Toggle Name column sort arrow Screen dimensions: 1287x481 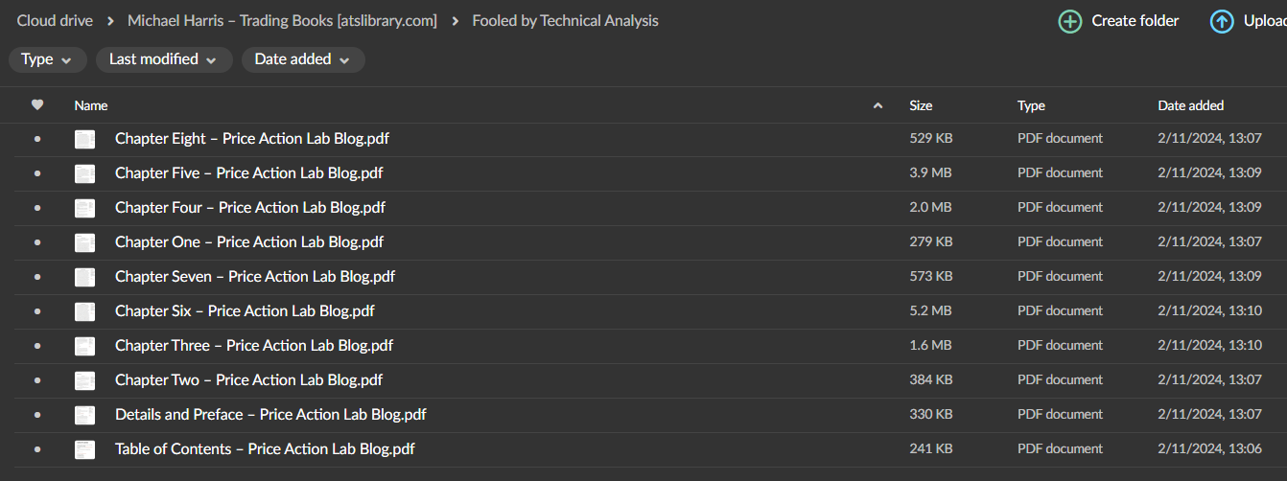[x=877, y=105]
